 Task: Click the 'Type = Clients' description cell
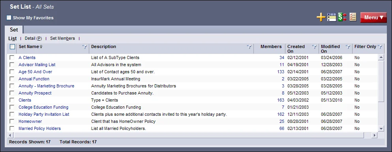tap(105, 100)
